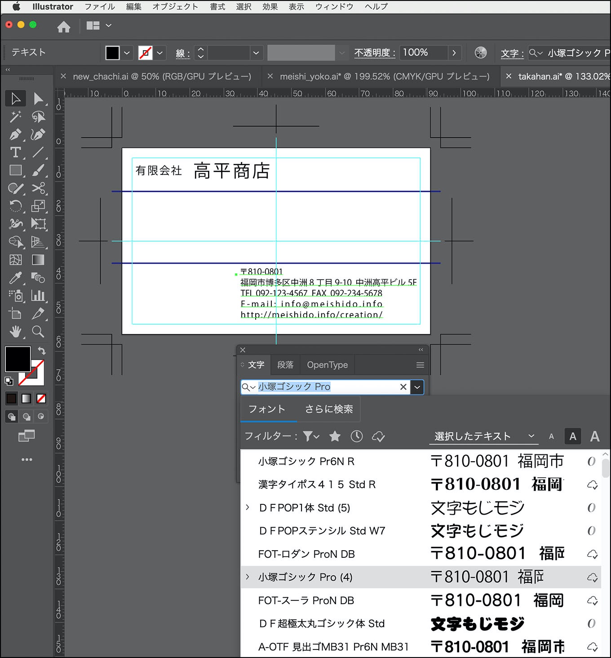Select the Magic Wand tool
The height and width of the screenshot is (658, 611).
click(15, 117)
